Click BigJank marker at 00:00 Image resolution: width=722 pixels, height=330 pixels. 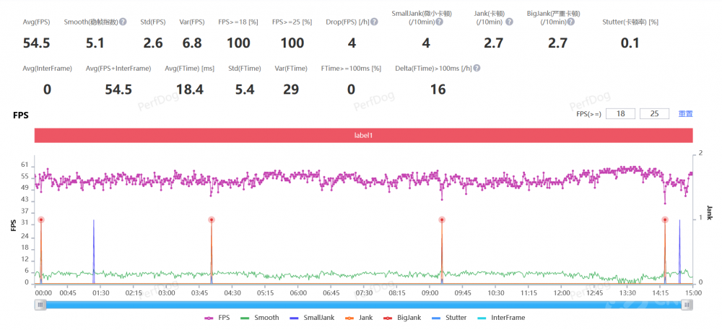[41, 220]
